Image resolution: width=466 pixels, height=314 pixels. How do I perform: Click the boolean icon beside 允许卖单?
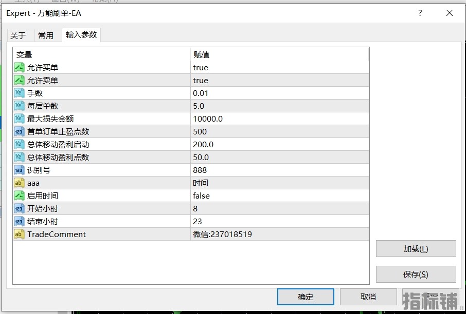point(19,81)
